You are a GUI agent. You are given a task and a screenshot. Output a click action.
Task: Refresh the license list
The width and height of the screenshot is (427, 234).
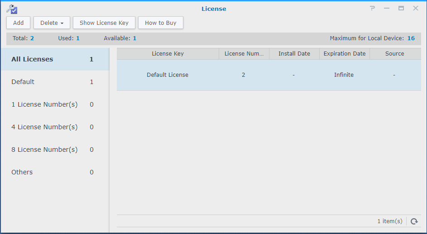pyautogui.click(x=414, y=221)
